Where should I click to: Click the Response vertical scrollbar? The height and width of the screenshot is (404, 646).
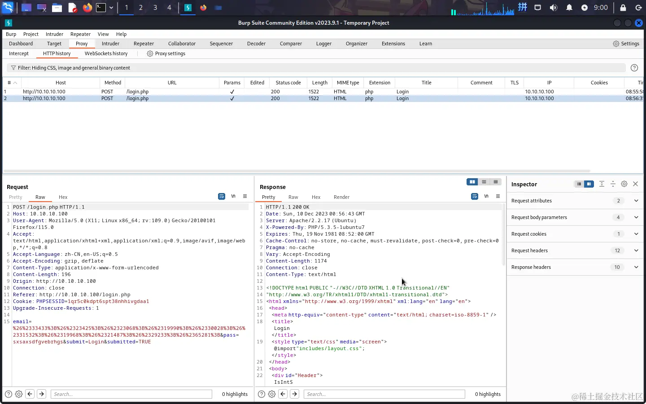coord(504,233)
